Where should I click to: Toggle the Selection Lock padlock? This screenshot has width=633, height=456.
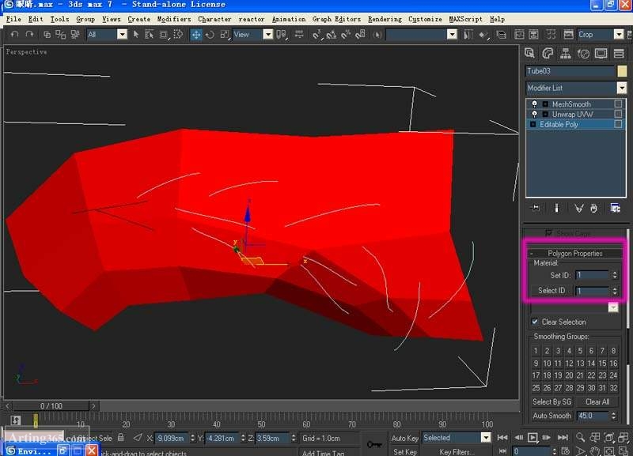tap(121, 438)
